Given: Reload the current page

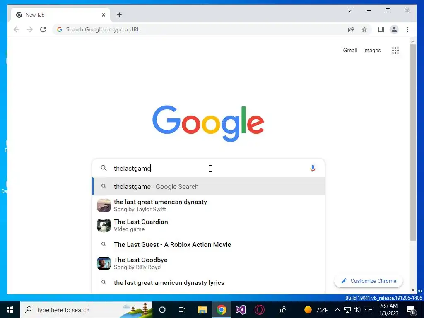Looking at the screenshot, I should 43,29.
